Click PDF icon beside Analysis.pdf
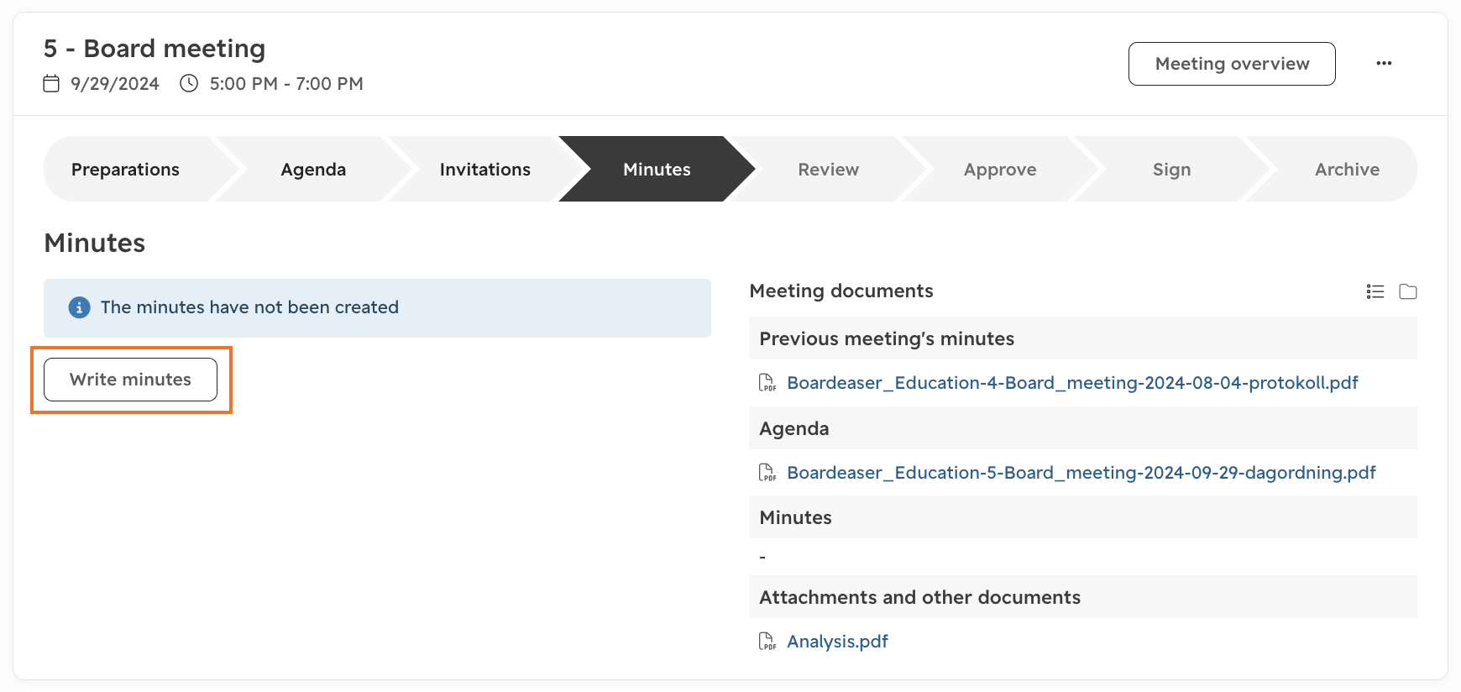1461x692 pixels. point(767,642)
